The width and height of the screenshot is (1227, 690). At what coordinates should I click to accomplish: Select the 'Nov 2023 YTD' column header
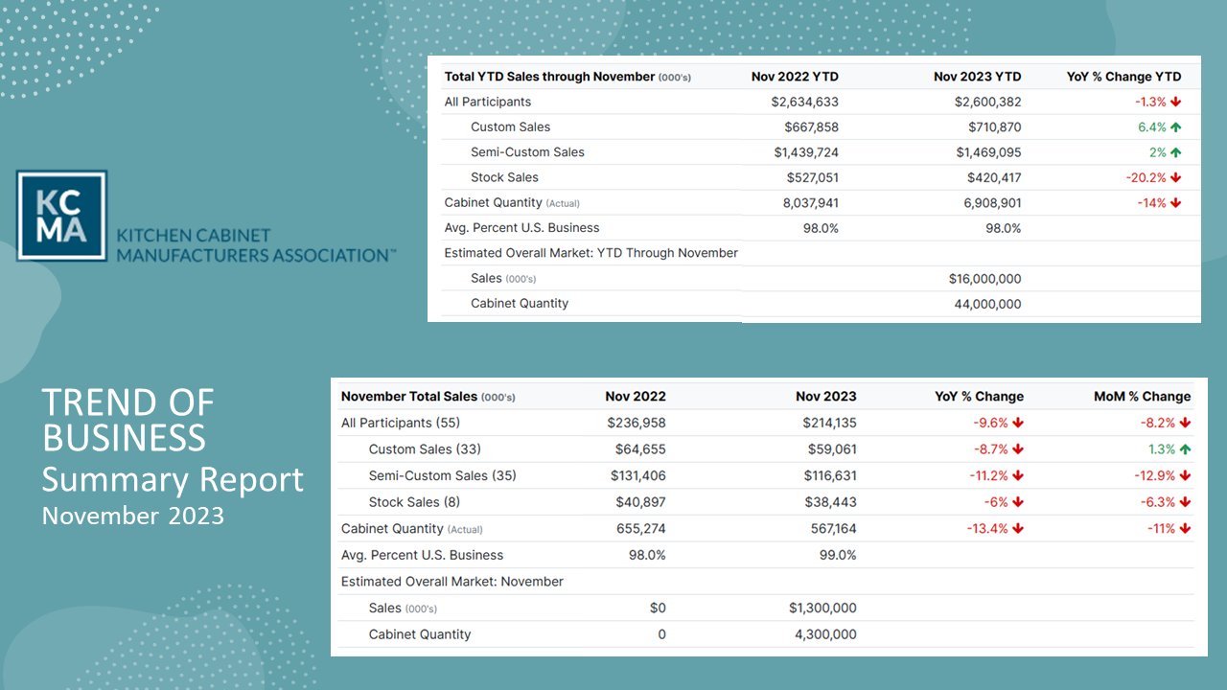coord(977,77)
